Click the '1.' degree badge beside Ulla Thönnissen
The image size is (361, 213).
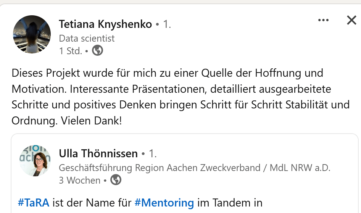153,153
